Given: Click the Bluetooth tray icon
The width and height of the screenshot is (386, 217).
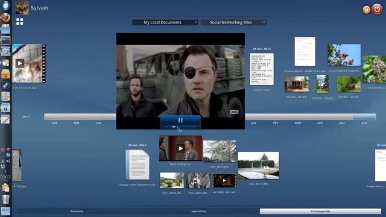Looking at the screenshot, I should click(8, 155).
